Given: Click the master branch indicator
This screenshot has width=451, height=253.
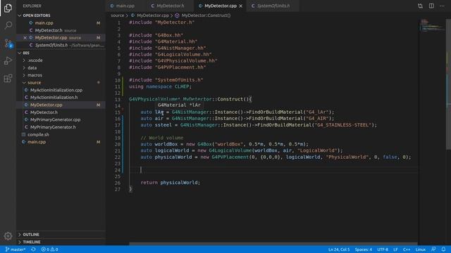Looking at the screenshot, I should (16, 249).
